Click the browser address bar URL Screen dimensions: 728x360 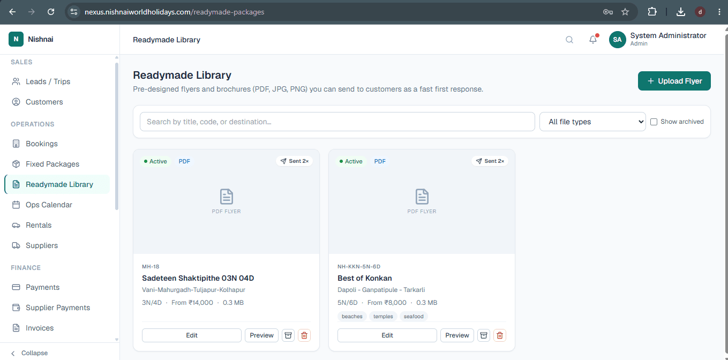174,12
